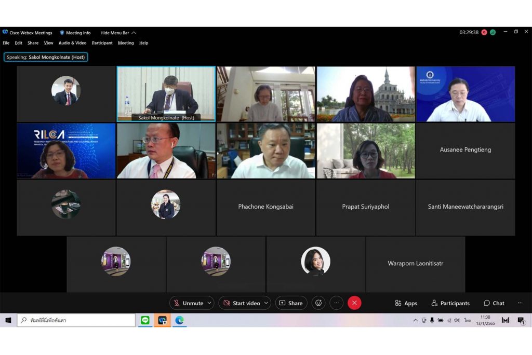Click the green connection status indicator
This screenshot has width=532, height=355.
(493, 32)
